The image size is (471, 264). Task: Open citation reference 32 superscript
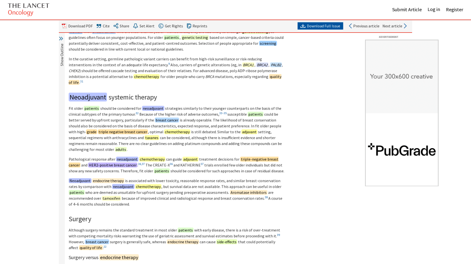coord(137,113)
